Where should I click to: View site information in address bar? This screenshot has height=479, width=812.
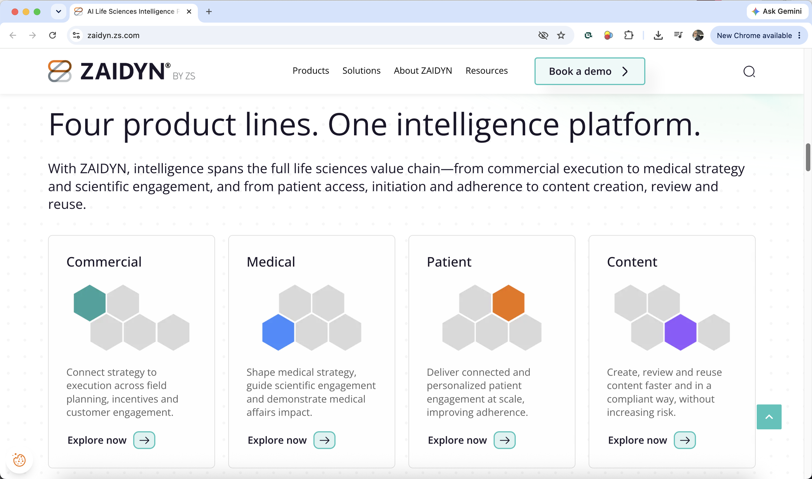[x=76, y=35]
